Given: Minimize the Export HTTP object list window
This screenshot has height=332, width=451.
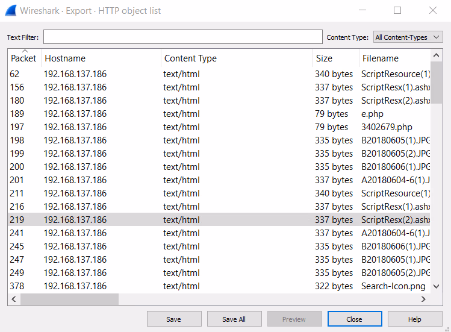Looking at the screenshot, I should tap(362, 10).
